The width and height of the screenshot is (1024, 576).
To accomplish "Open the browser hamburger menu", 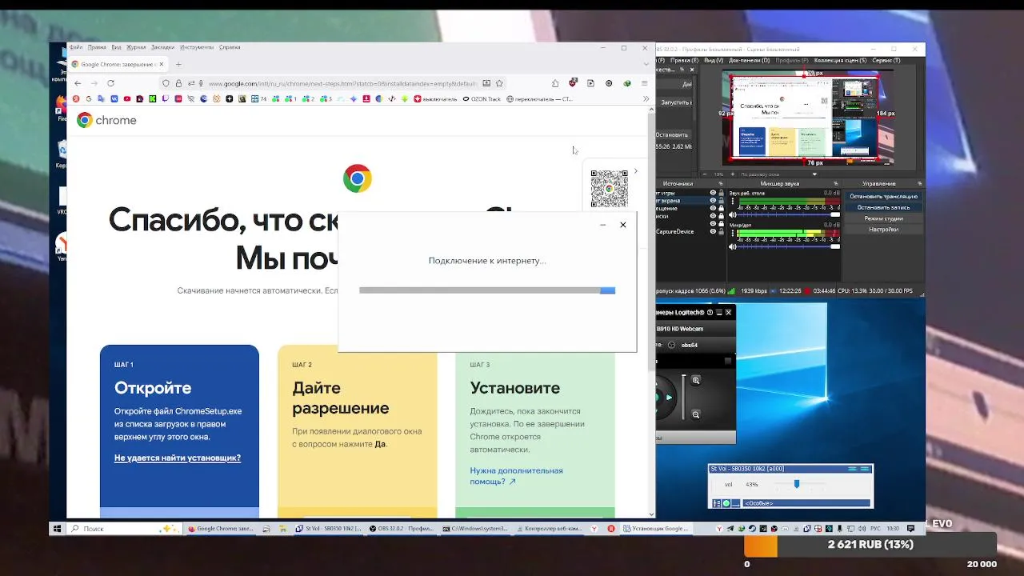I will (x=644, y=83).
